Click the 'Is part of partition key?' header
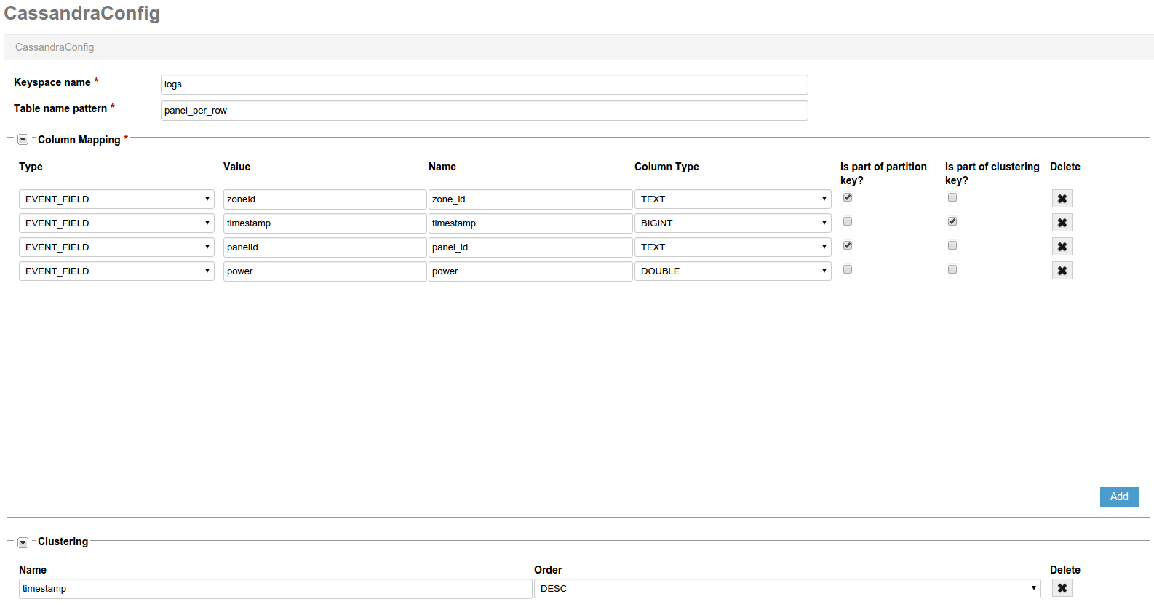1154x607 pixels. pyautogui.click(x=883, y=173)
